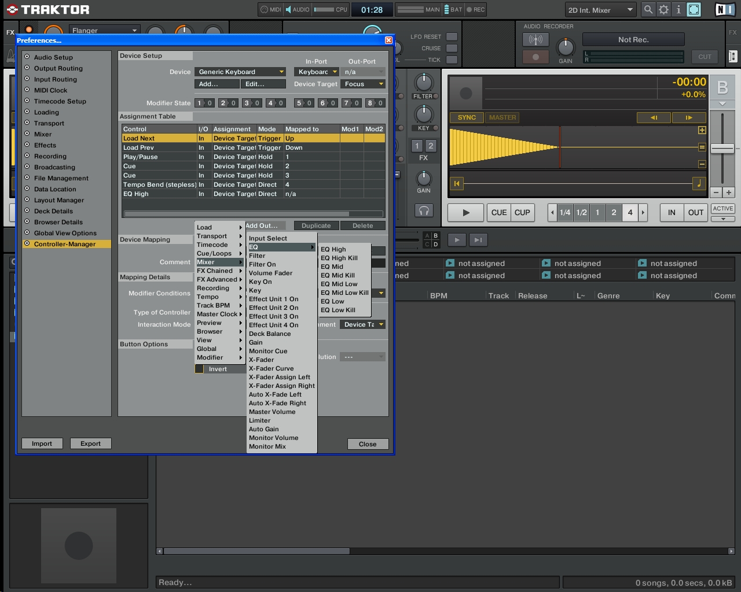This screenshot has height=592, width=741.
Task: Click the Deck B pitch minus button
Action: (x=716, y=193)
